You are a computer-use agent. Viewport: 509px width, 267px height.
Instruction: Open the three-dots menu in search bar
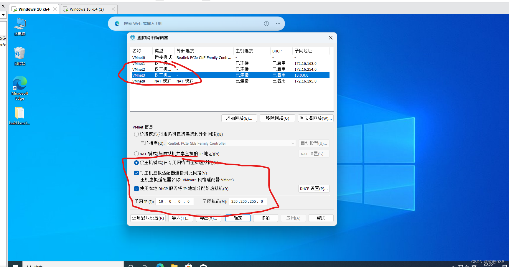click(x=278, y=24)
